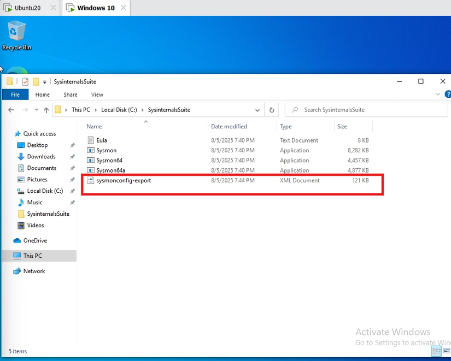Screen dimensions: 451x361
Task: Open Documents in the navigation pane
Action: (42, 168)
